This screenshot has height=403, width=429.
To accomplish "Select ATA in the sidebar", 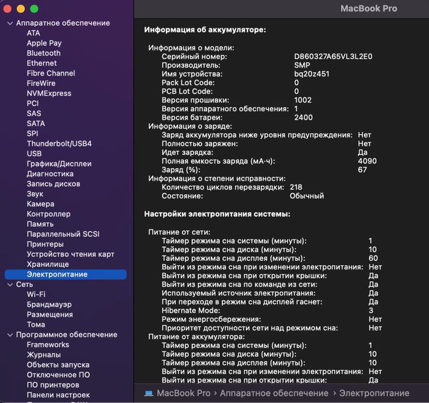I will click(33, 33).
